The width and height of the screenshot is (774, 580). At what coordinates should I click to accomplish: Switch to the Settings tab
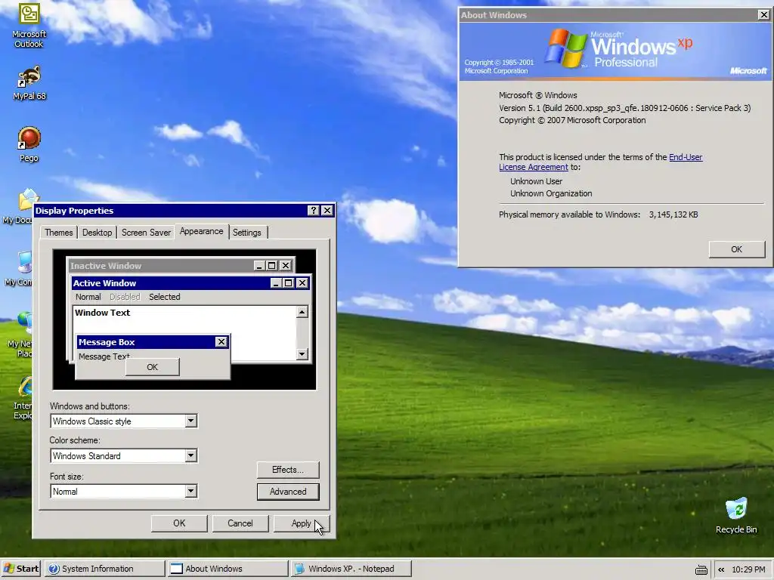point(247,233)
